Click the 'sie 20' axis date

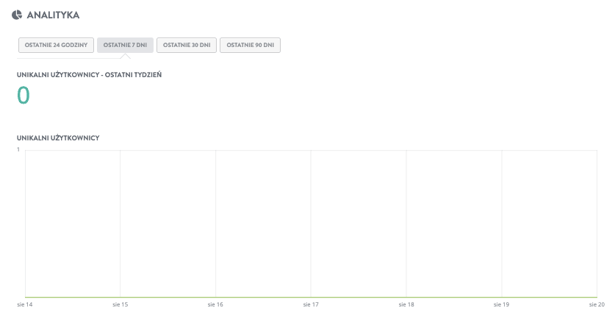point(596,304)
